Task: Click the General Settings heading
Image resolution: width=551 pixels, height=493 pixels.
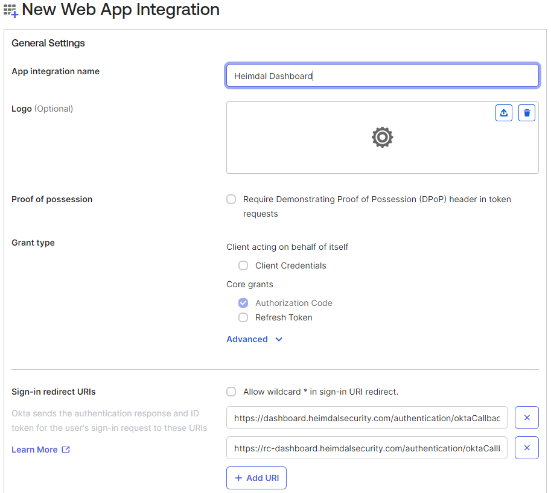Action: 48,43
